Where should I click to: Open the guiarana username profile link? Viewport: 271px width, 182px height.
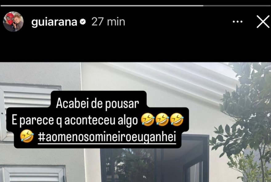(54, 22)
